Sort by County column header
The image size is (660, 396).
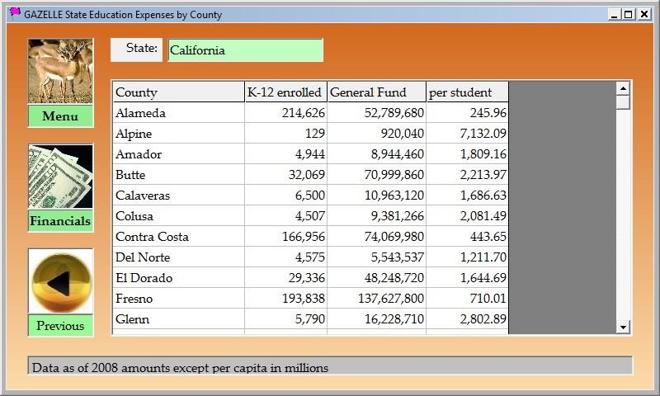pos(178,92)
